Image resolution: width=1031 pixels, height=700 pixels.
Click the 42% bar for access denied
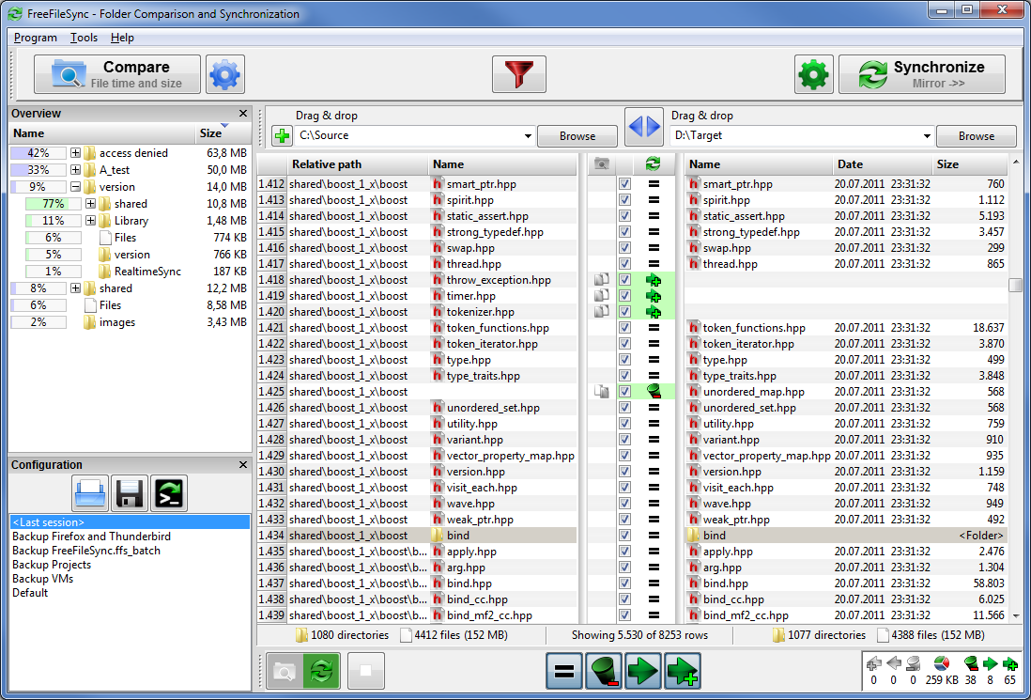click(38, 152)
